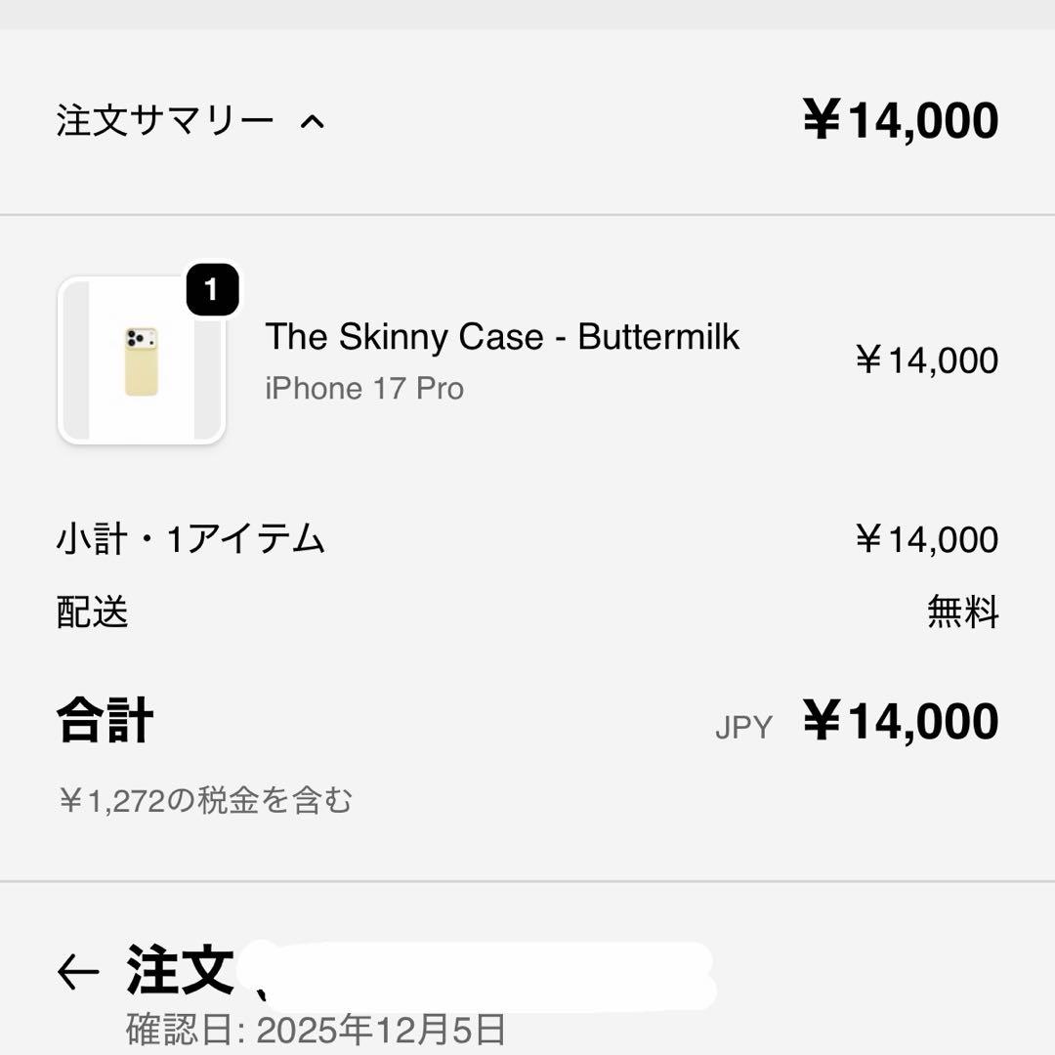This screenshot has width=1055, height=1055.
Task: Select the iPhone 17 Pro variant text
Action: (x=365, y=388)
